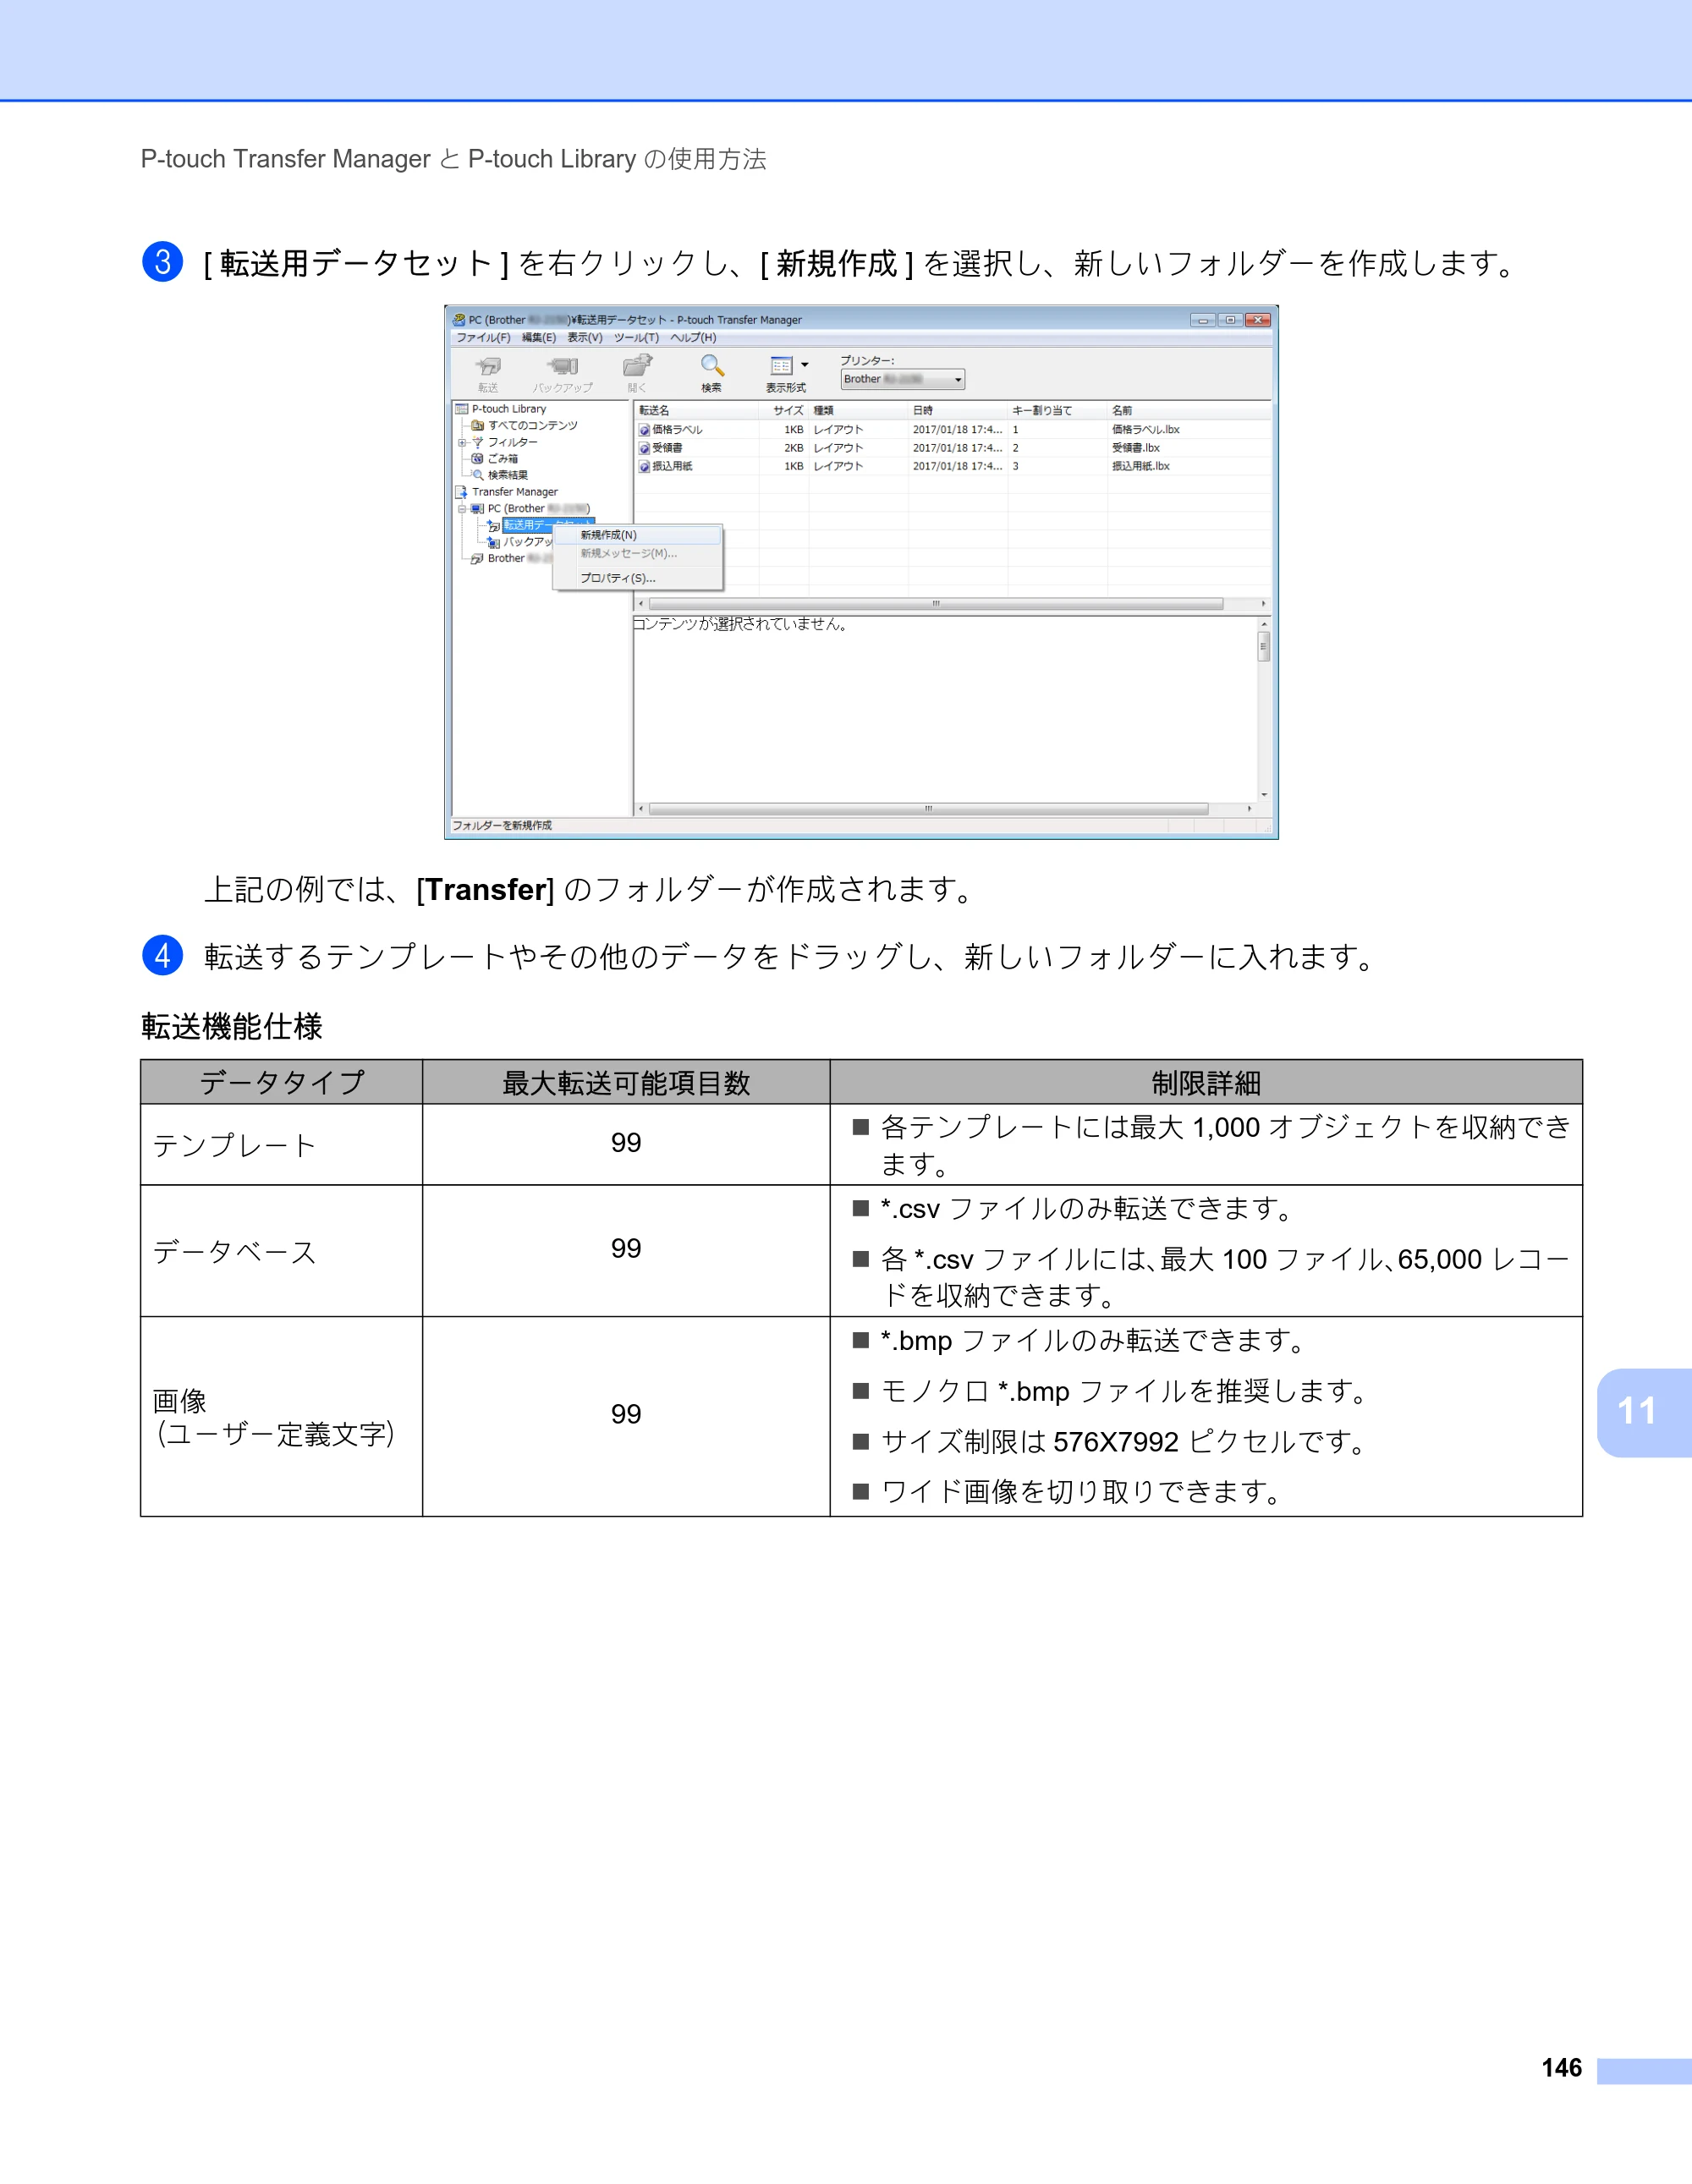Sort by the サイズ column header
Image resolution: width=1692 pixels, height=2184 pixels.
(784, 411)
